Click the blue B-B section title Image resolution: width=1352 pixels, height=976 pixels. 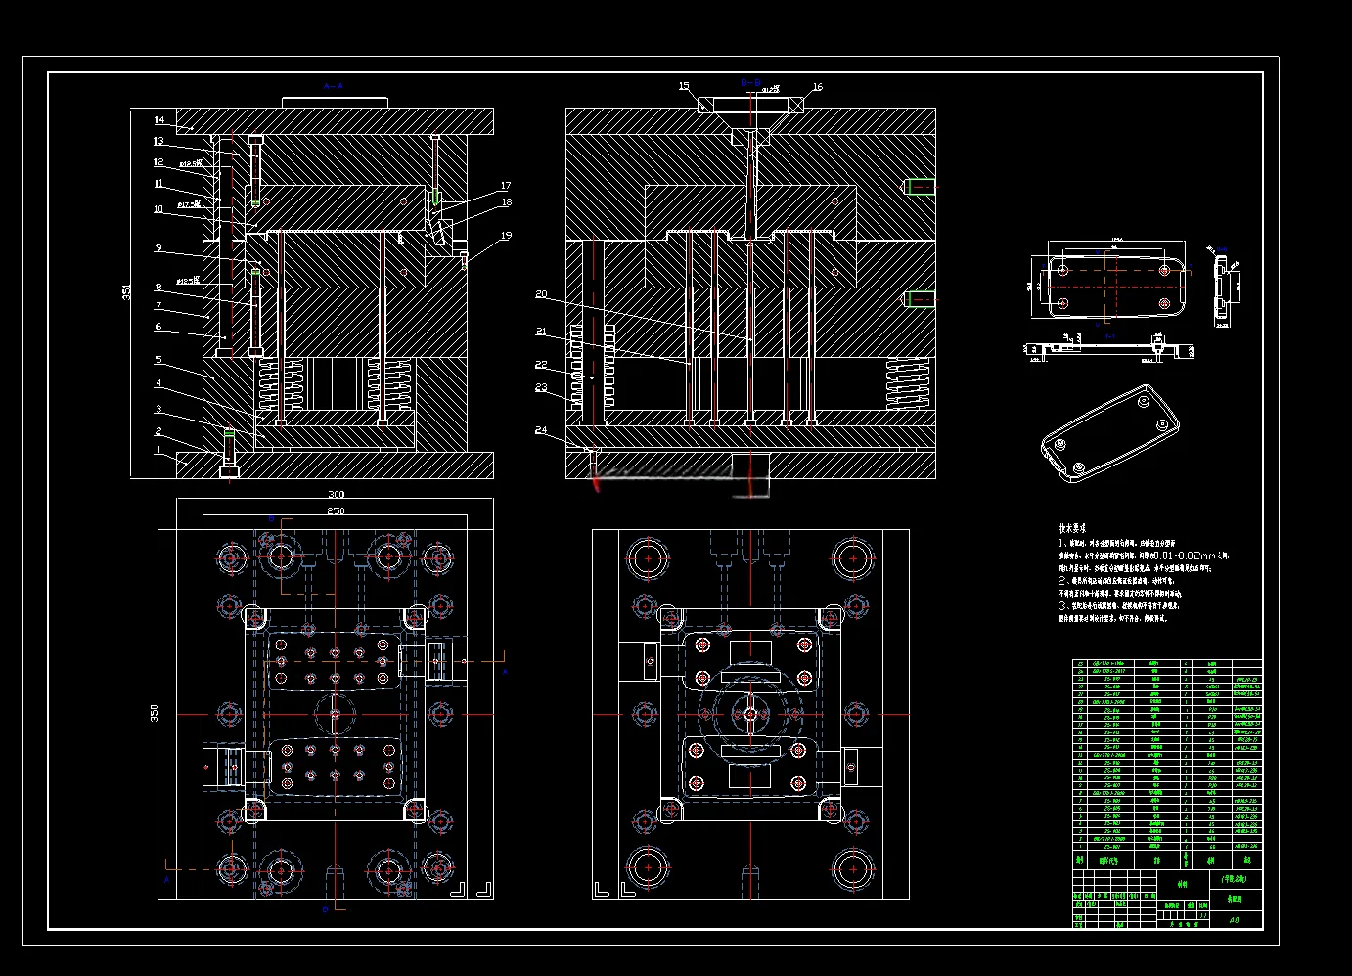tap(750, 83)
